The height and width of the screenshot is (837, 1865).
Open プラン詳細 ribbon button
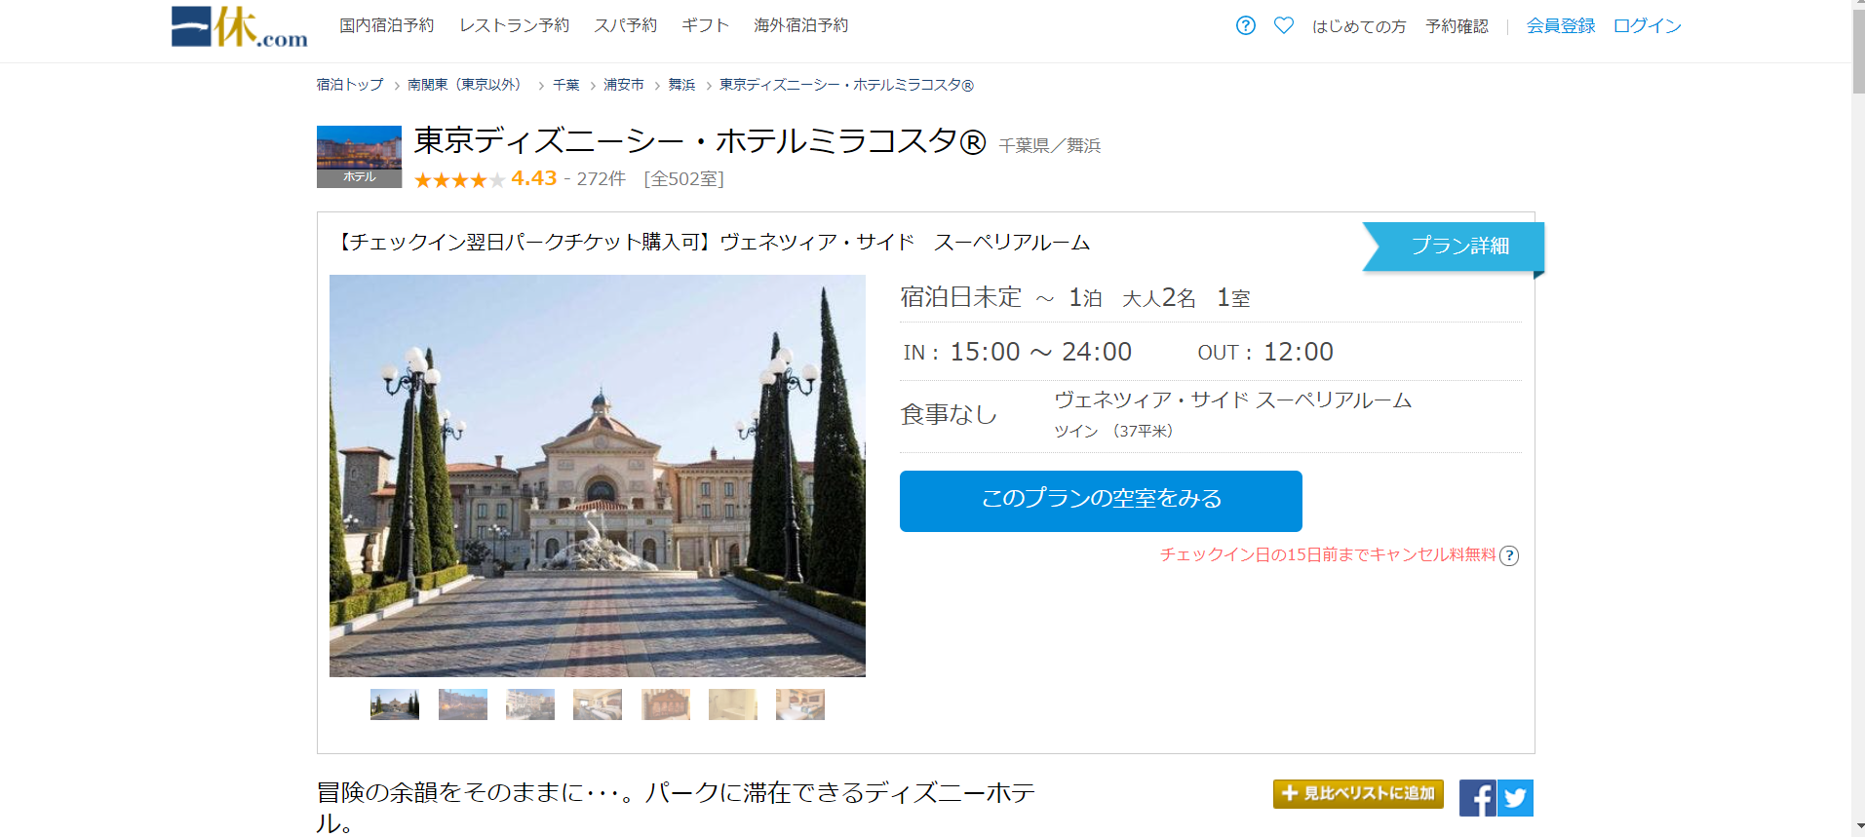[x=1454, y=246]
